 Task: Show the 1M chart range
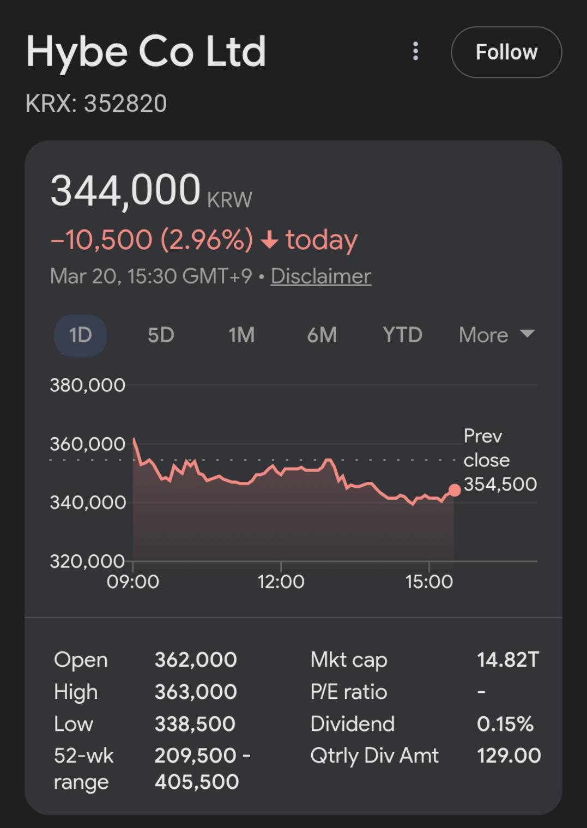[x=241, y=335]
